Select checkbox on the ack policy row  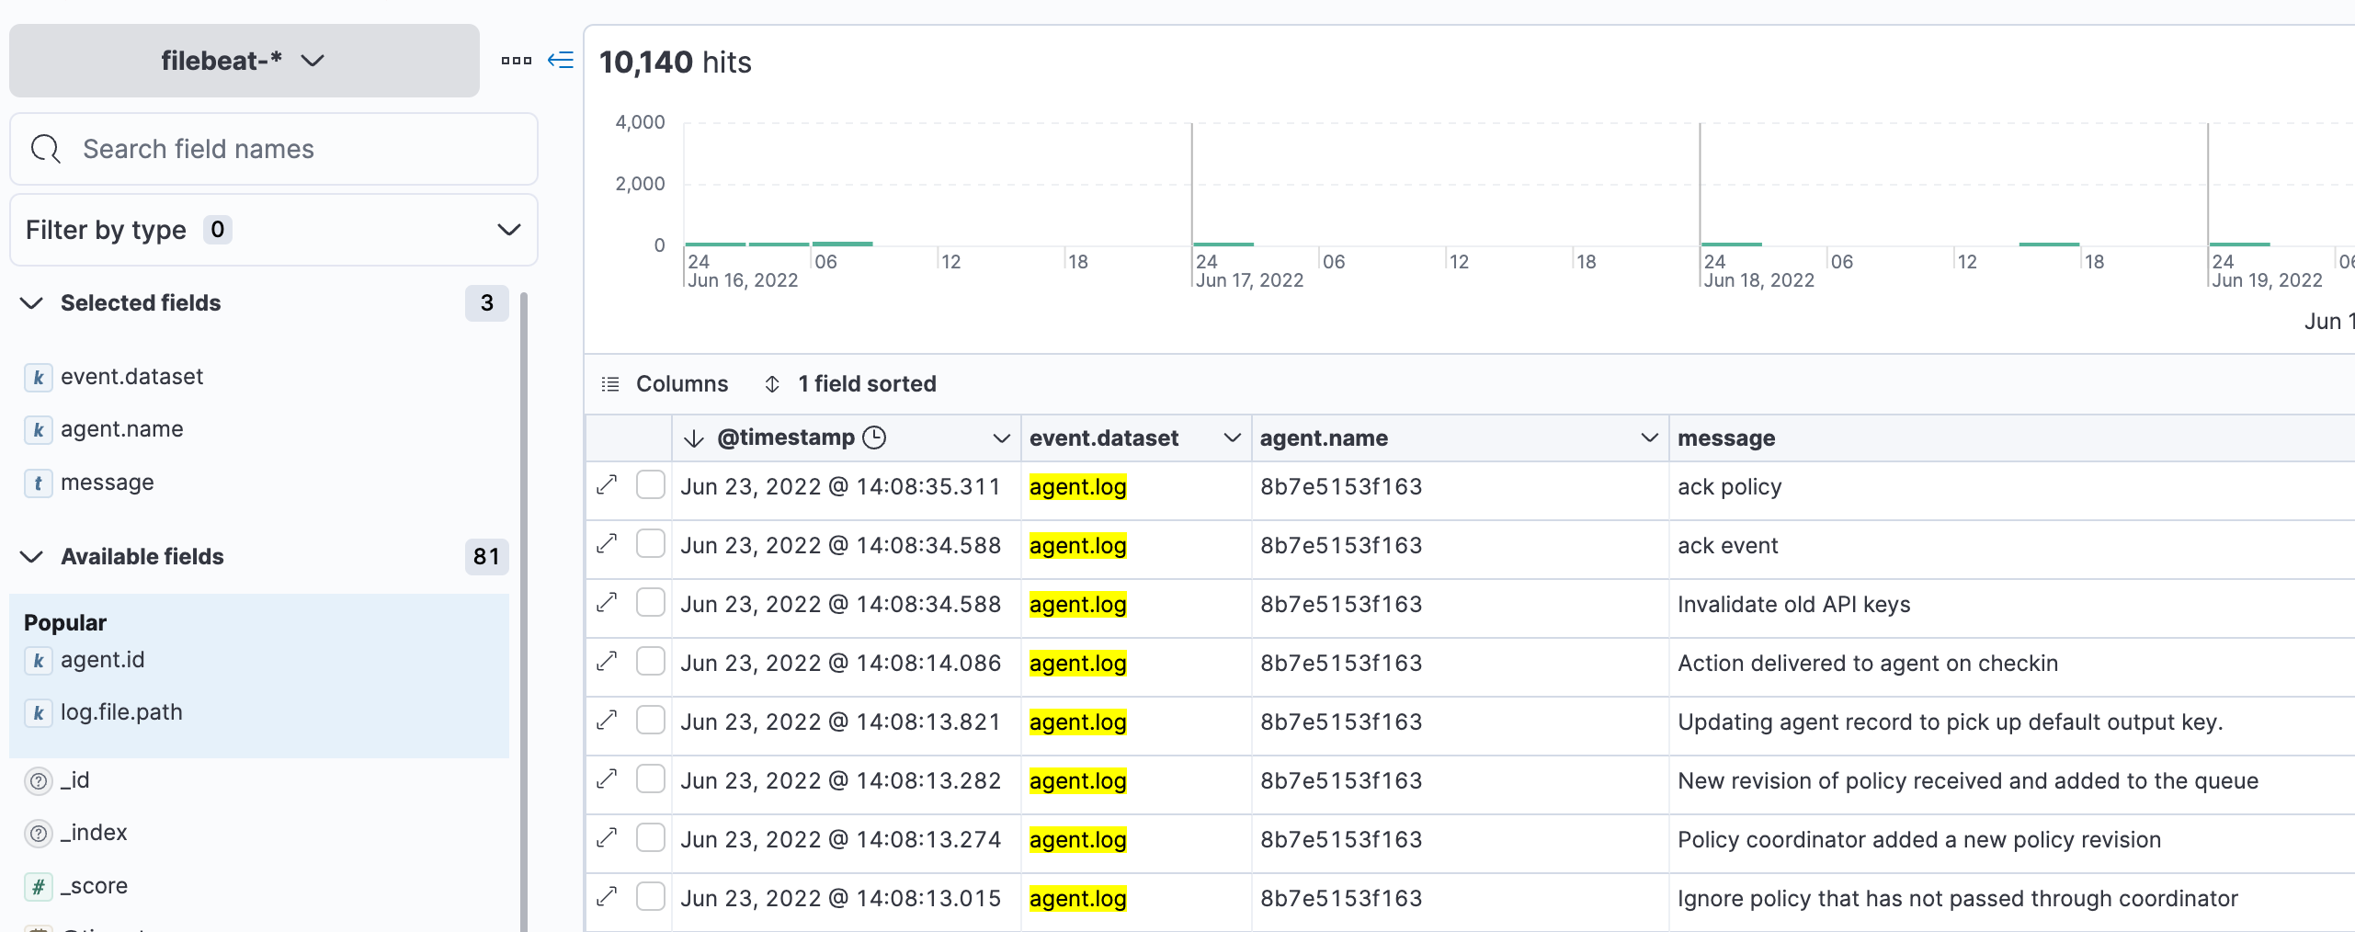pos(651,485)
